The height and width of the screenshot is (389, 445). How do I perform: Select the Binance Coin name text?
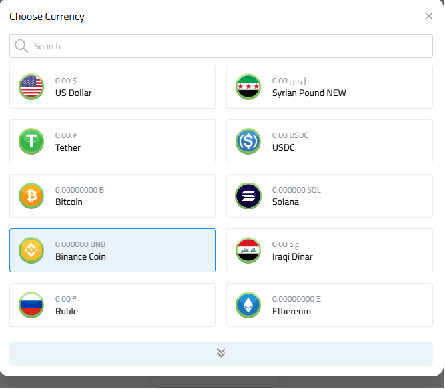pos(81,256)
